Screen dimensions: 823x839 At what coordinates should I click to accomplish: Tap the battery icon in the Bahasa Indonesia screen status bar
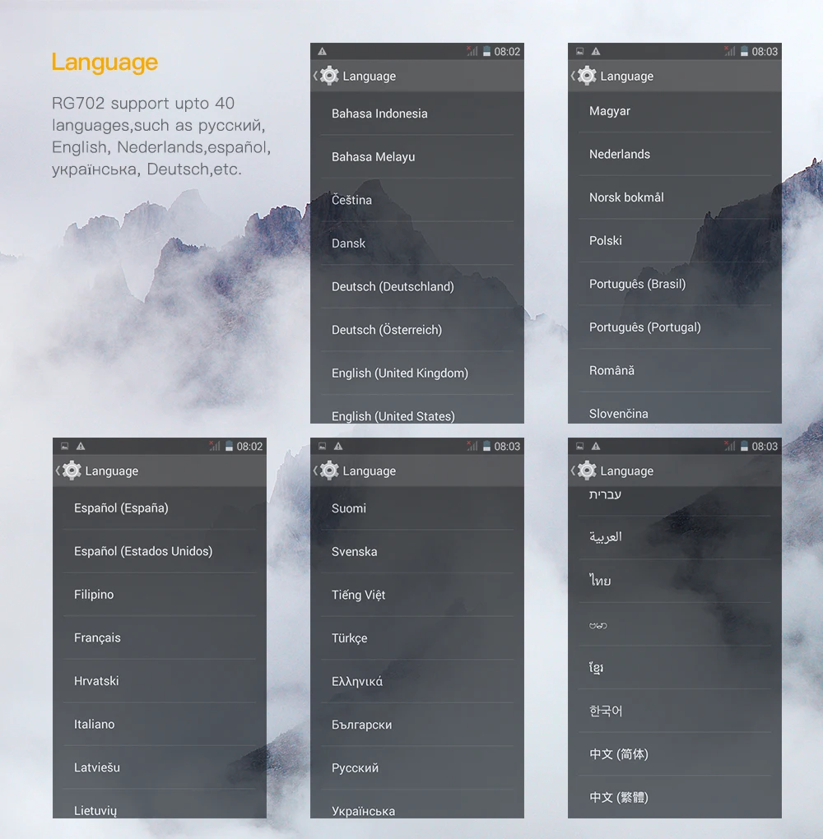(x=486, y=51)
